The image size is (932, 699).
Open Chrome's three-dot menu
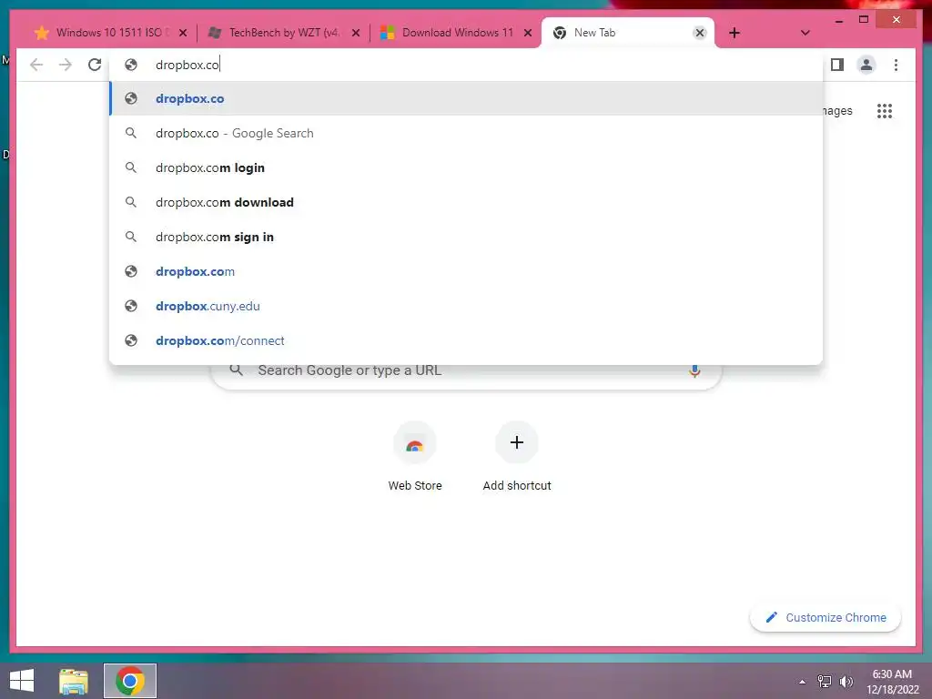[x=896, y=65]
